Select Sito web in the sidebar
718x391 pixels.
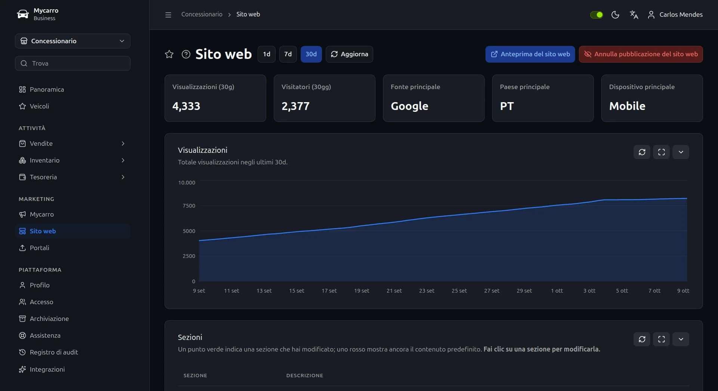pyautogui.click(x=72, y=231)
